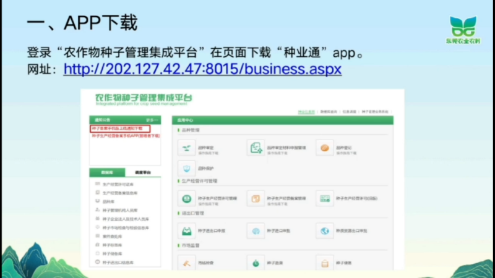This screenshot has height=278, width=495.
Task: Click 更多 in the 通知公告 header
Action: tap(152, 120)
